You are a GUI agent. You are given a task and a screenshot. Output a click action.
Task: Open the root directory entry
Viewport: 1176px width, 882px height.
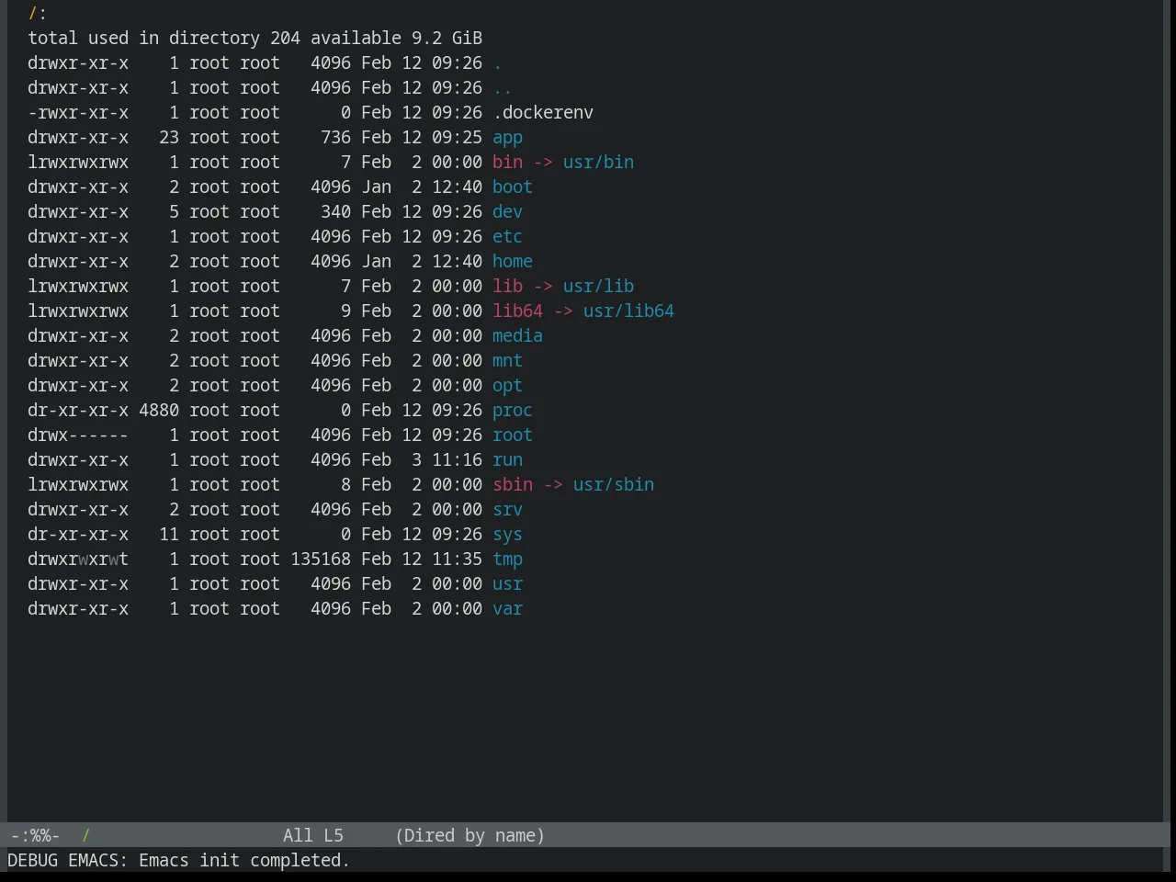513,435
